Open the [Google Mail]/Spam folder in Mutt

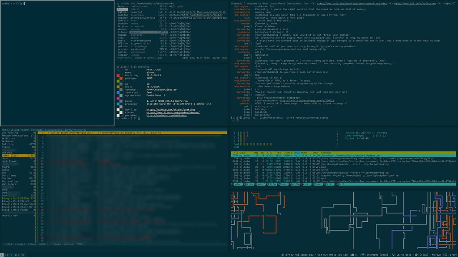pos(18,210)
